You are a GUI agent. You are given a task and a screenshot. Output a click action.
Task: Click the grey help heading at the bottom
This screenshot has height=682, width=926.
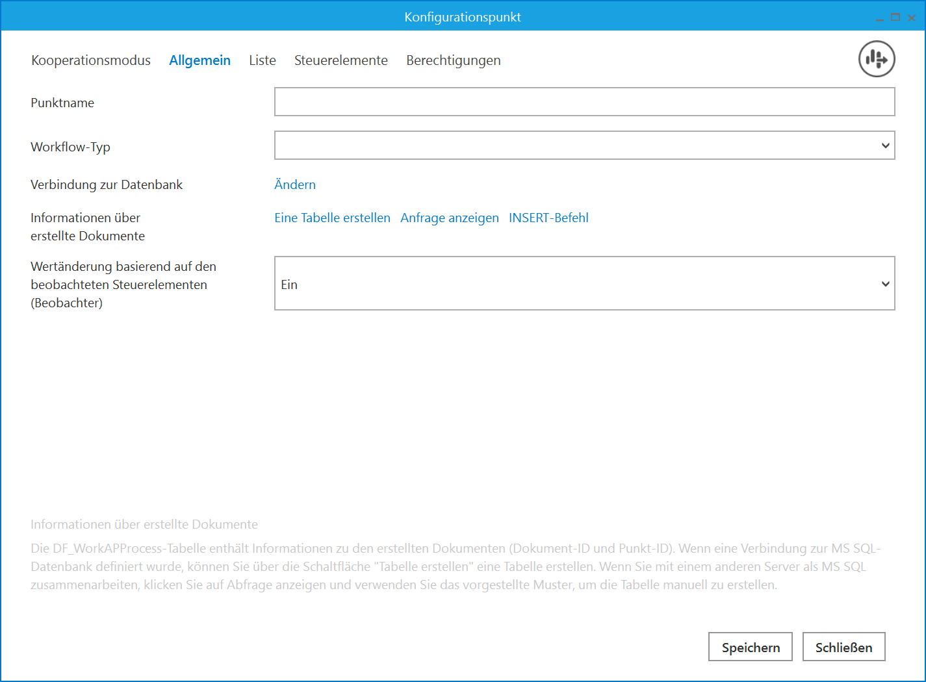tap(144, 524)
